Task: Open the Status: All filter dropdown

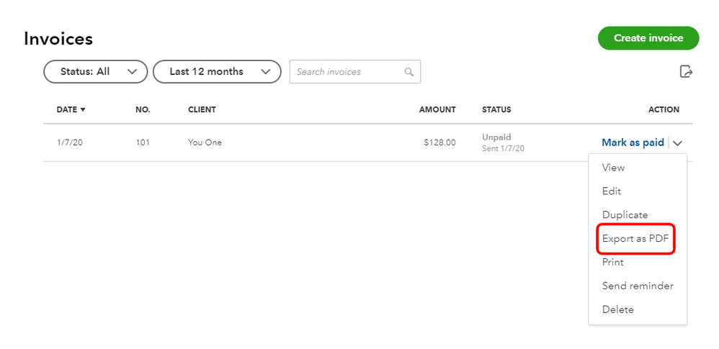Action: [x=95, y=72]
